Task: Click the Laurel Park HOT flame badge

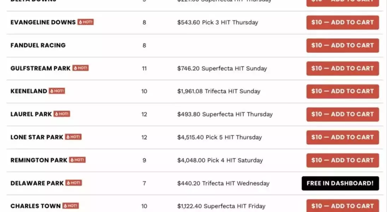Action: [x=62, y=114]
